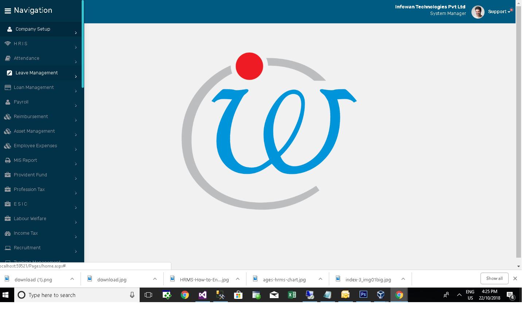Click the Profession Tax briefcase icon
The width and height of the screenshot is (525, 328).
(x=8, y=190)
